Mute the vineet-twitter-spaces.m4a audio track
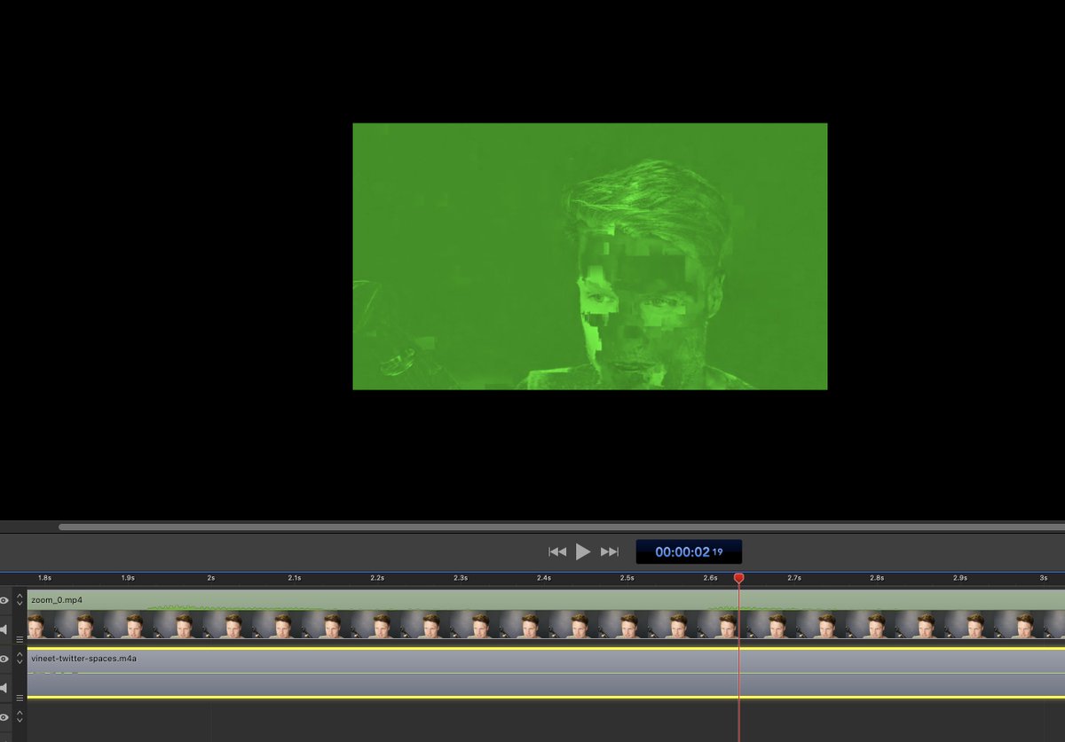Image resolution: width=1065 pixels, height=742 pixels. point(4,688)
